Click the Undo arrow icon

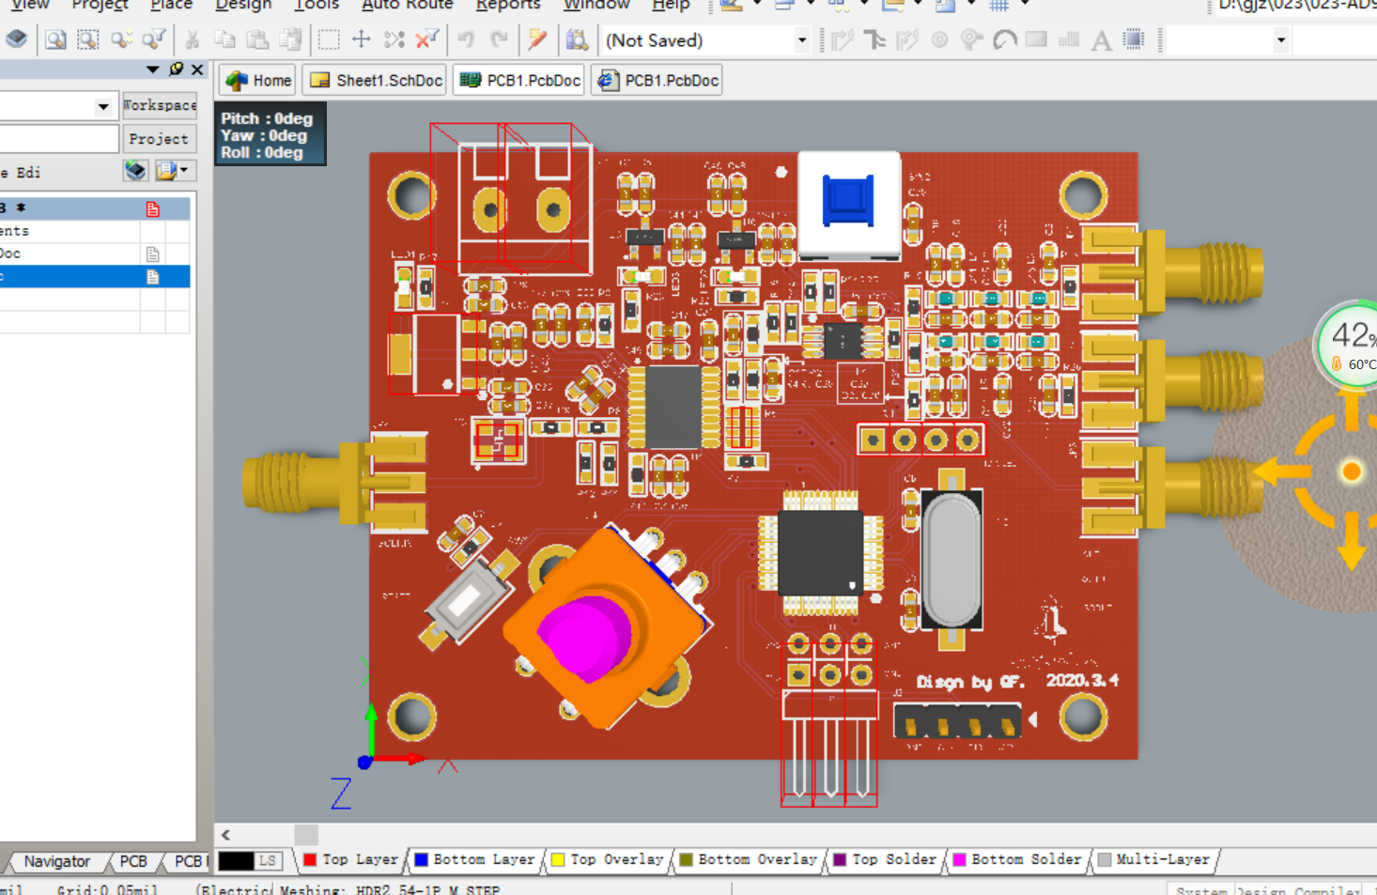466,39
